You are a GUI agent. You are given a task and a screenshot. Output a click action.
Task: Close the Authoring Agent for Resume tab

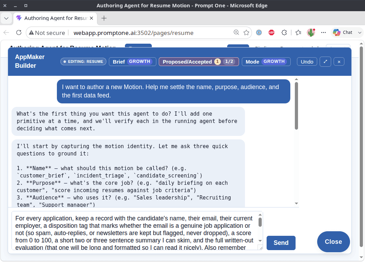click(91, 18)
